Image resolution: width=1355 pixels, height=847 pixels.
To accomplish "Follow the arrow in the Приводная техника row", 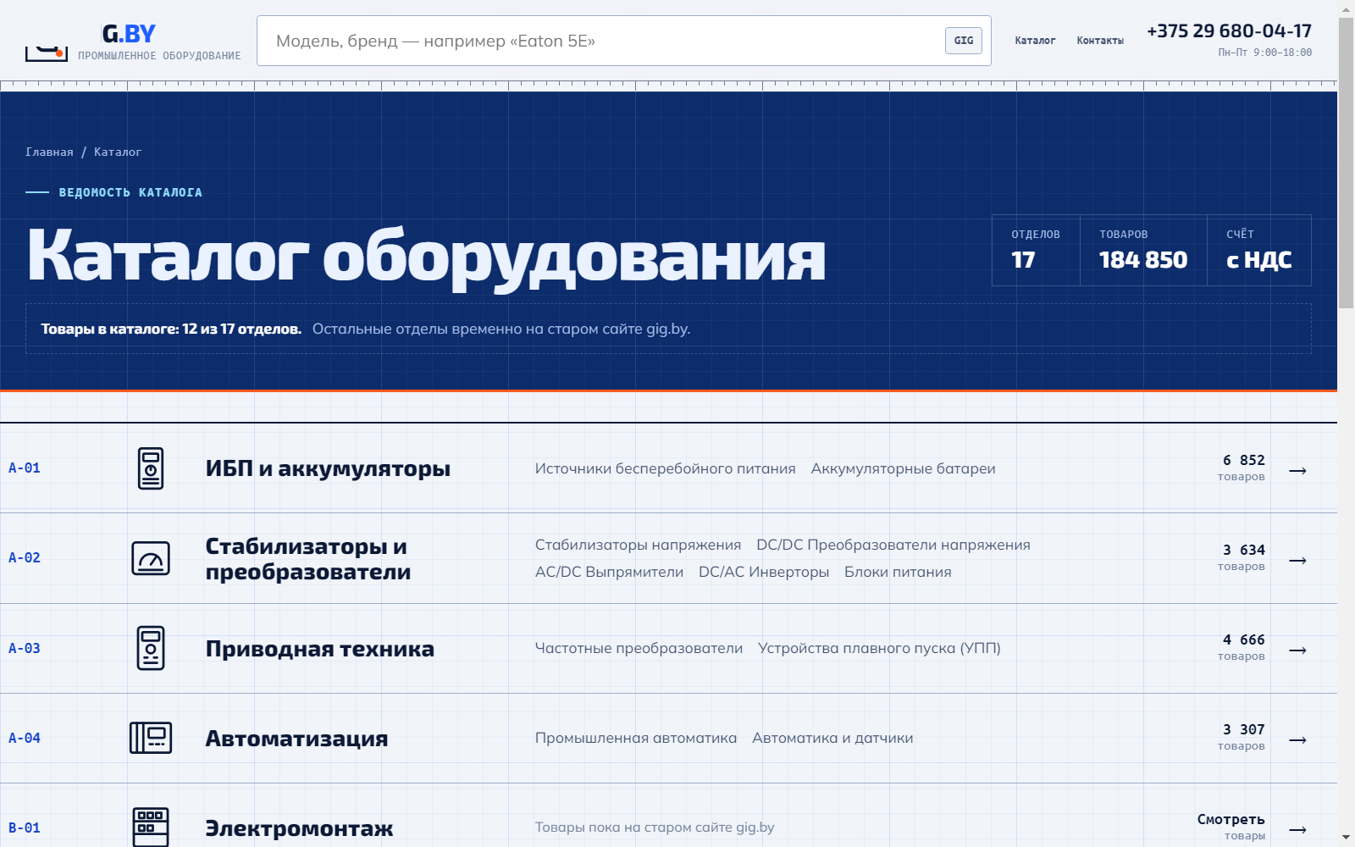I will [x=1297, y=650].
